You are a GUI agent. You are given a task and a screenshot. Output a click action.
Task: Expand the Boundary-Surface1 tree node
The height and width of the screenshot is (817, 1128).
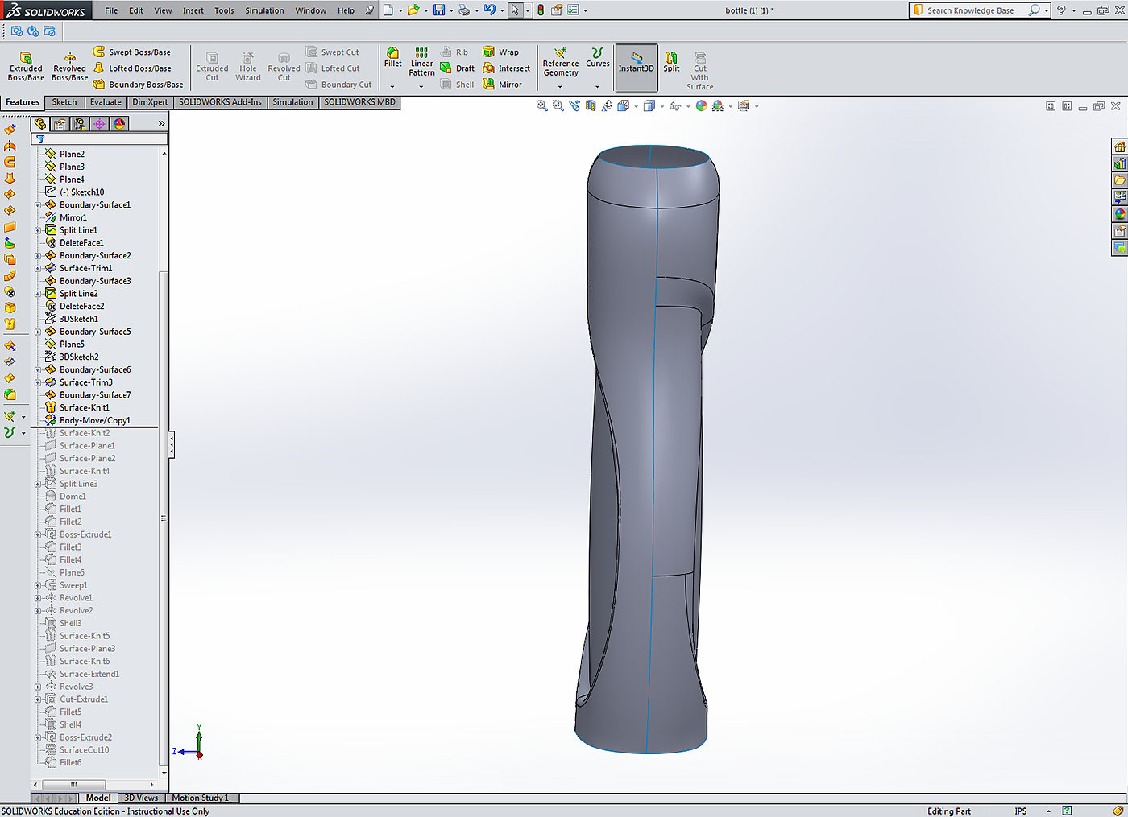38,205
